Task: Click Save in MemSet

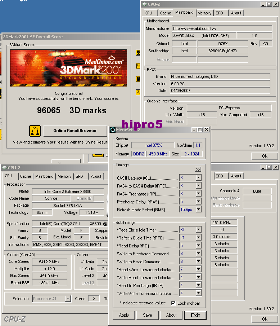Action: tap(148, 315)
